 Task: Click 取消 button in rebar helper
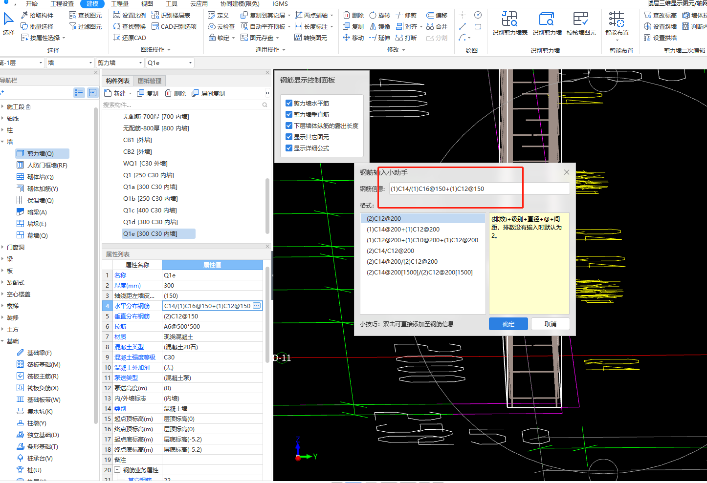click(551, 324)
